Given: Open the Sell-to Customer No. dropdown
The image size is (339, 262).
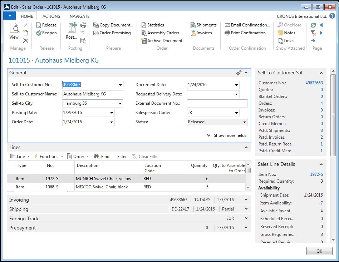Looking at the screenshot, I should pos(120,85).
